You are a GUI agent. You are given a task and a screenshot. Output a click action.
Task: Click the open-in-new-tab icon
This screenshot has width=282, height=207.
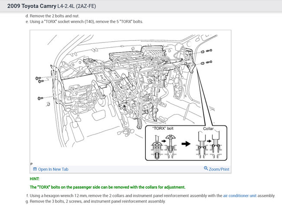click(x=35, y=169)
